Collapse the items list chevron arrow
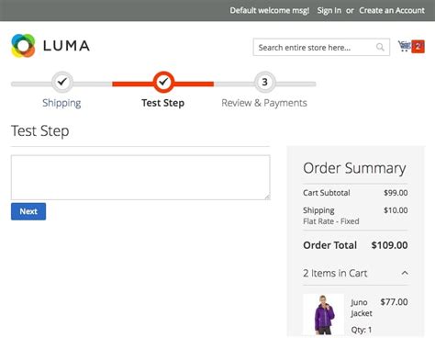 405,273
